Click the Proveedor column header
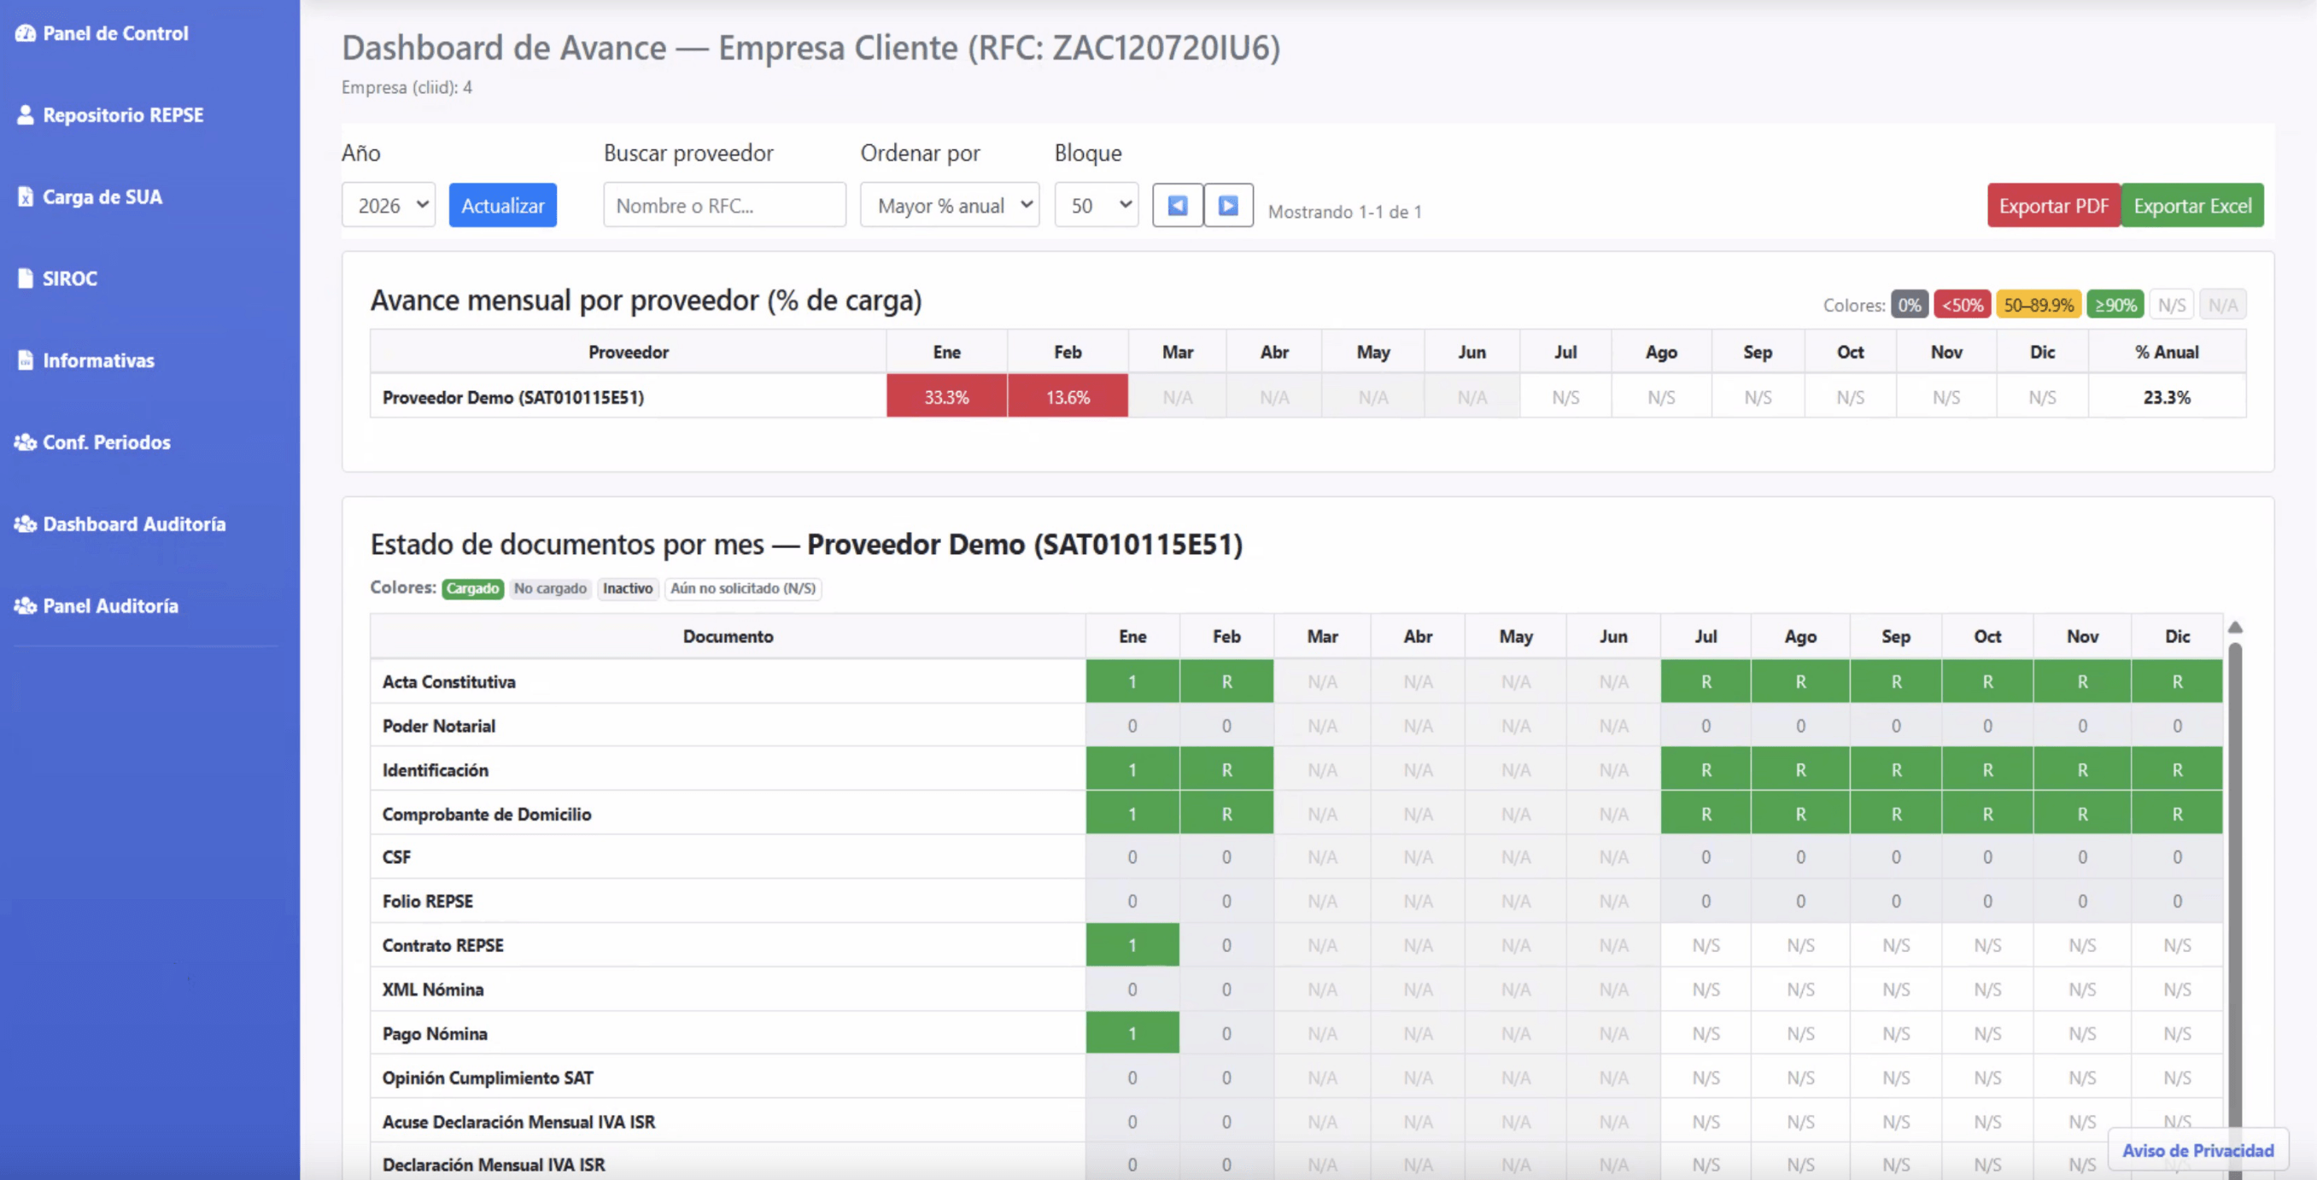 628,352
